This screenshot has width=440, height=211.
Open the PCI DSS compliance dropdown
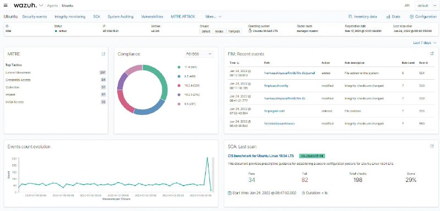(199, 54)
